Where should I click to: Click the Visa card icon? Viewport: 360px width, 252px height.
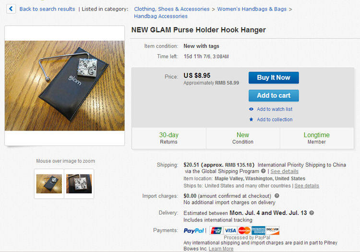click(x=230, y=230)
